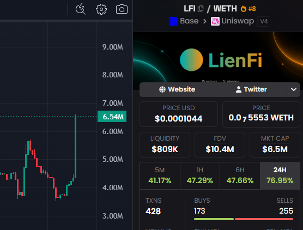Open chart settings gear icon
Screen dimensions: 303x230
tap(101, 9)
